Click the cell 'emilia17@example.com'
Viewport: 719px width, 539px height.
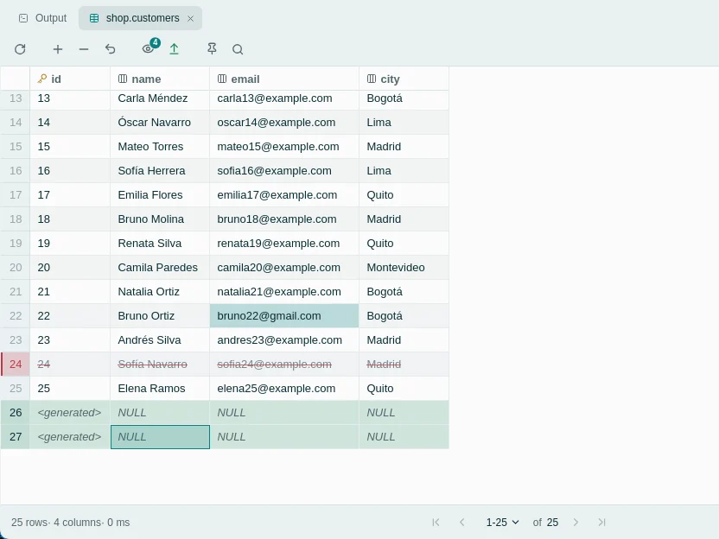coord(284,195)
